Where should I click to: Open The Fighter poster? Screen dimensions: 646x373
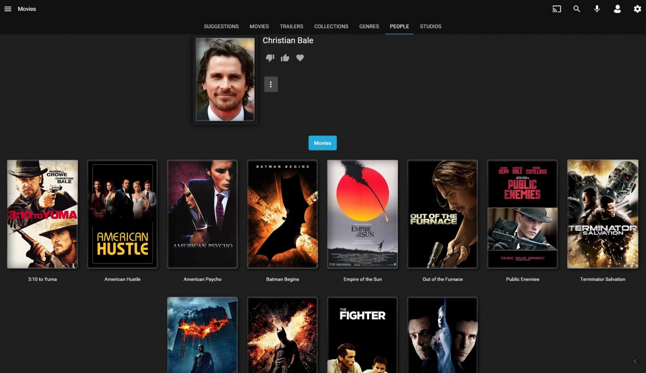point(363,335)
